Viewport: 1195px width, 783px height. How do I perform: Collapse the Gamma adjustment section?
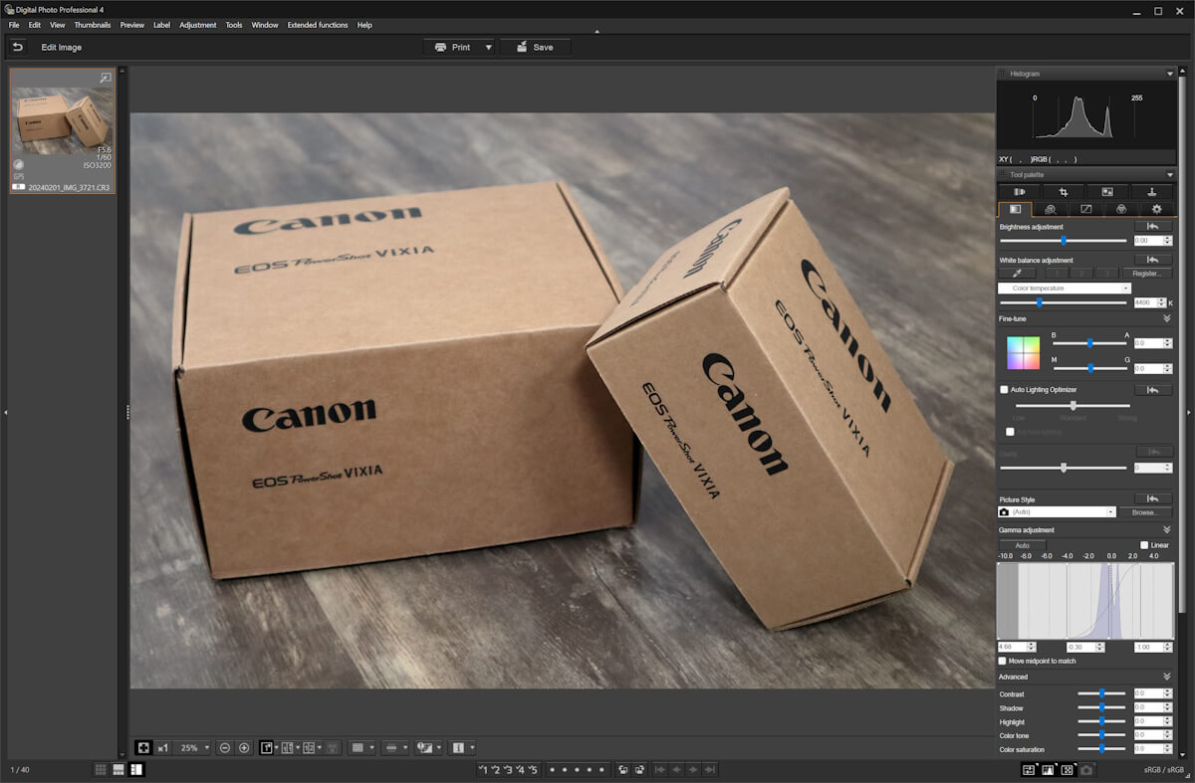coord(1166,530)
